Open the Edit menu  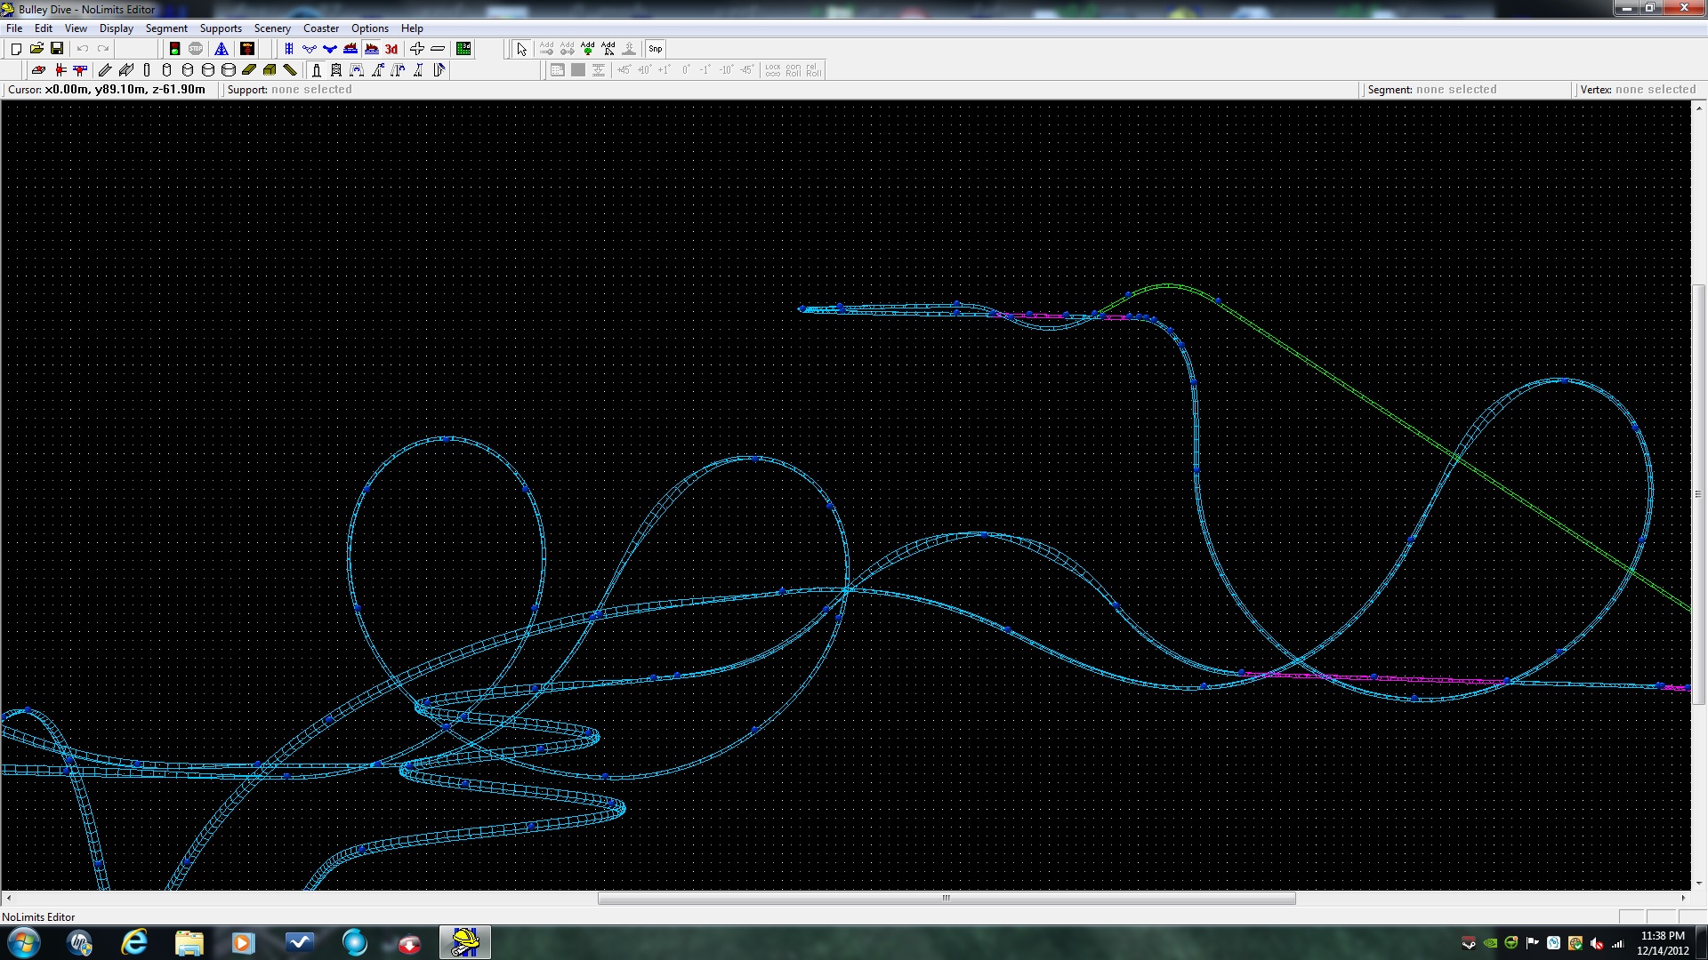coord(44,28)
